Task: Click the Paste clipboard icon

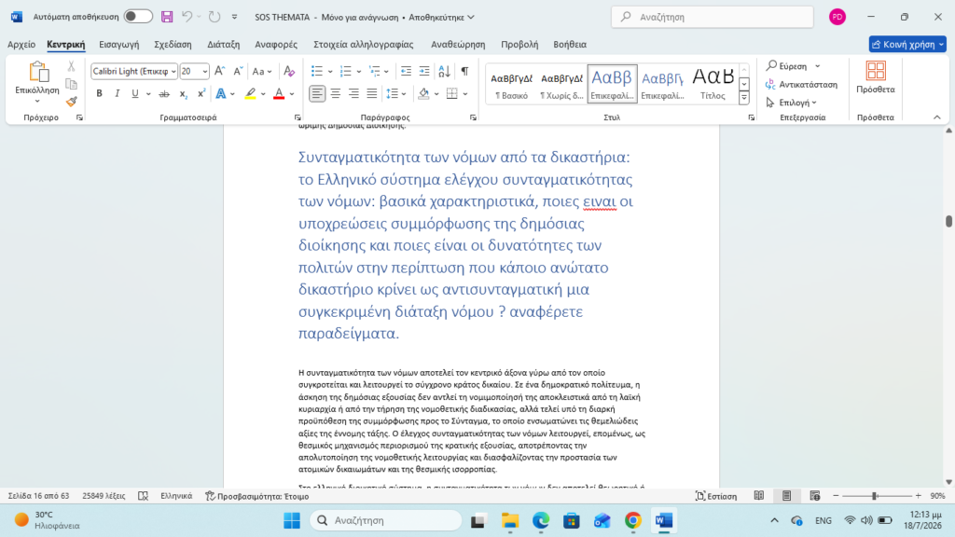Action: (37, 72)
